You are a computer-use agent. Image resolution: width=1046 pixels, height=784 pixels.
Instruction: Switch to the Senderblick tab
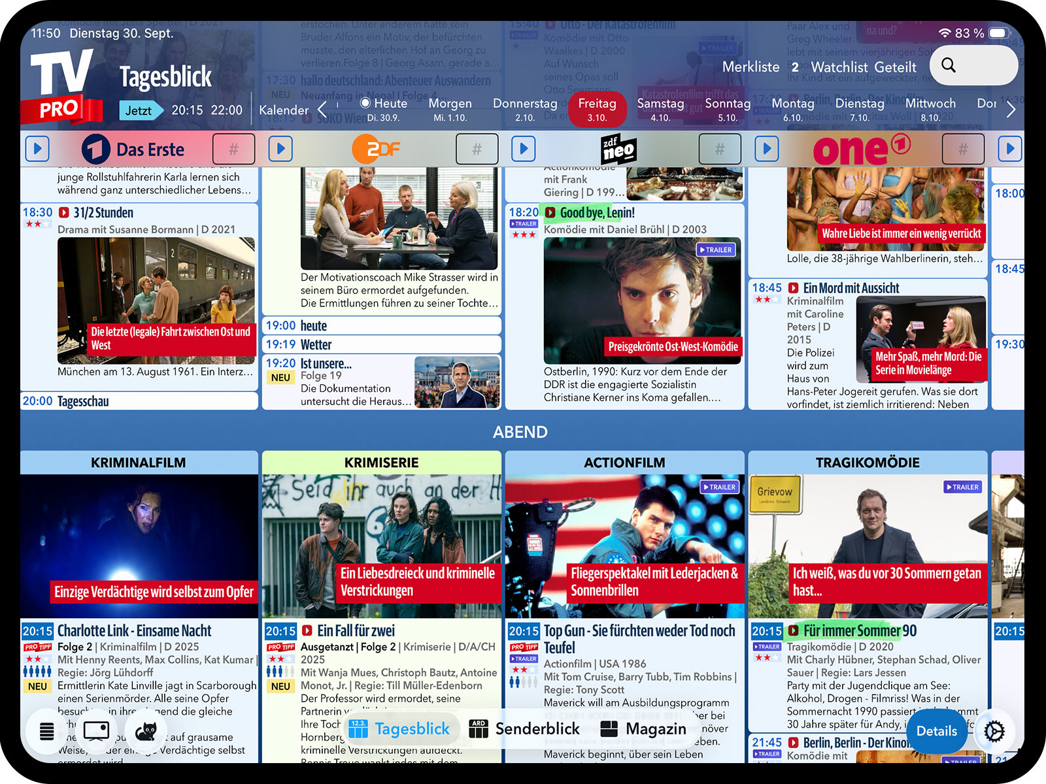(x=524, y=729)
